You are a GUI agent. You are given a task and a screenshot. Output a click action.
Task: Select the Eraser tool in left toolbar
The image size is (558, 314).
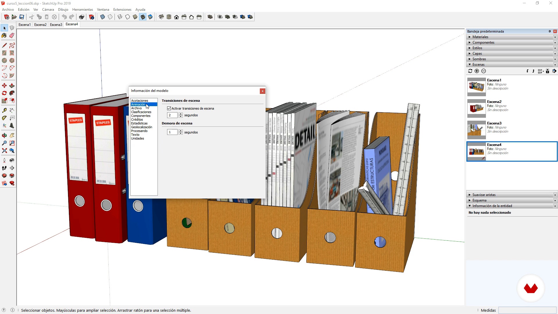[x=12, y=35]
